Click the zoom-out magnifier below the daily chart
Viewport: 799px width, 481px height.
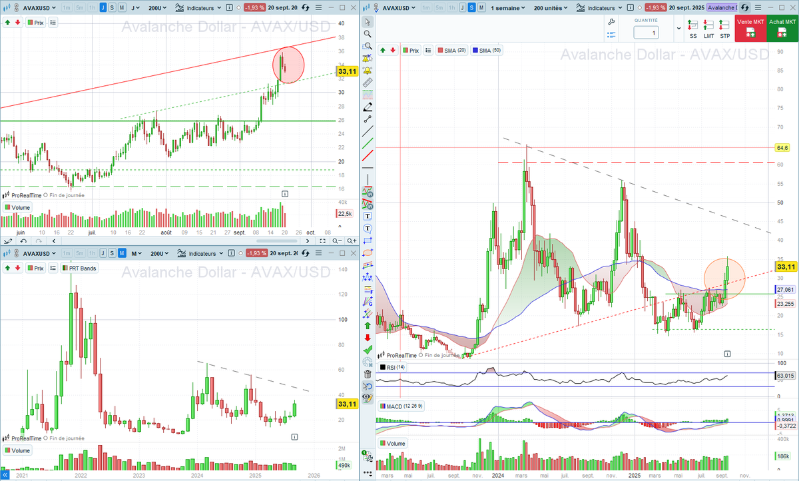(338, 240)
